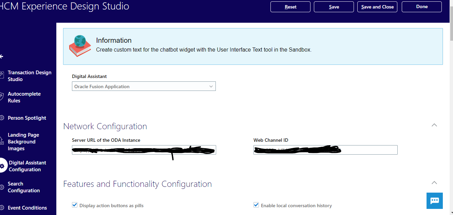The width and height of the screenshot is (453, 215).
Task: Open Landing Page Background Images
Action: click(23, 142)
